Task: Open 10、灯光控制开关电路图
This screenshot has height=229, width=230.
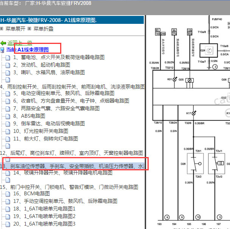Action: tap(41, 131)
